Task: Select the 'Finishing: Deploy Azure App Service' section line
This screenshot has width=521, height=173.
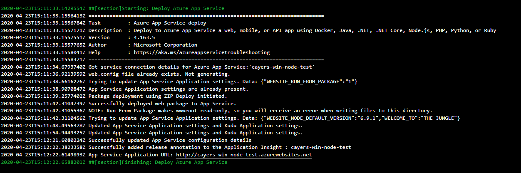Action: tap(114, 162)
